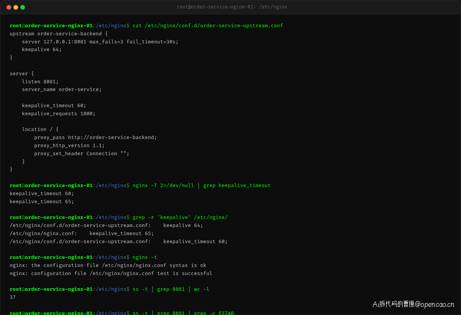The width and height of the screenshot is (461, 315).
Task: Click 'keepalive_timeout 60;' in the server block
Action: pos(54,106)
